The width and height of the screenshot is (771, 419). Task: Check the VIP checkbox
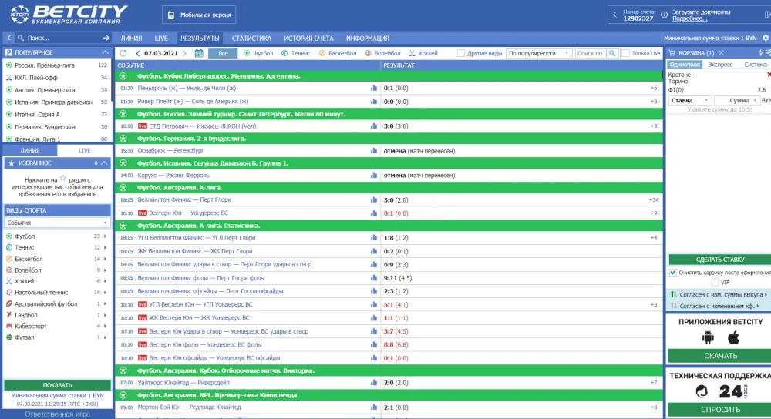tap(715, 282)
